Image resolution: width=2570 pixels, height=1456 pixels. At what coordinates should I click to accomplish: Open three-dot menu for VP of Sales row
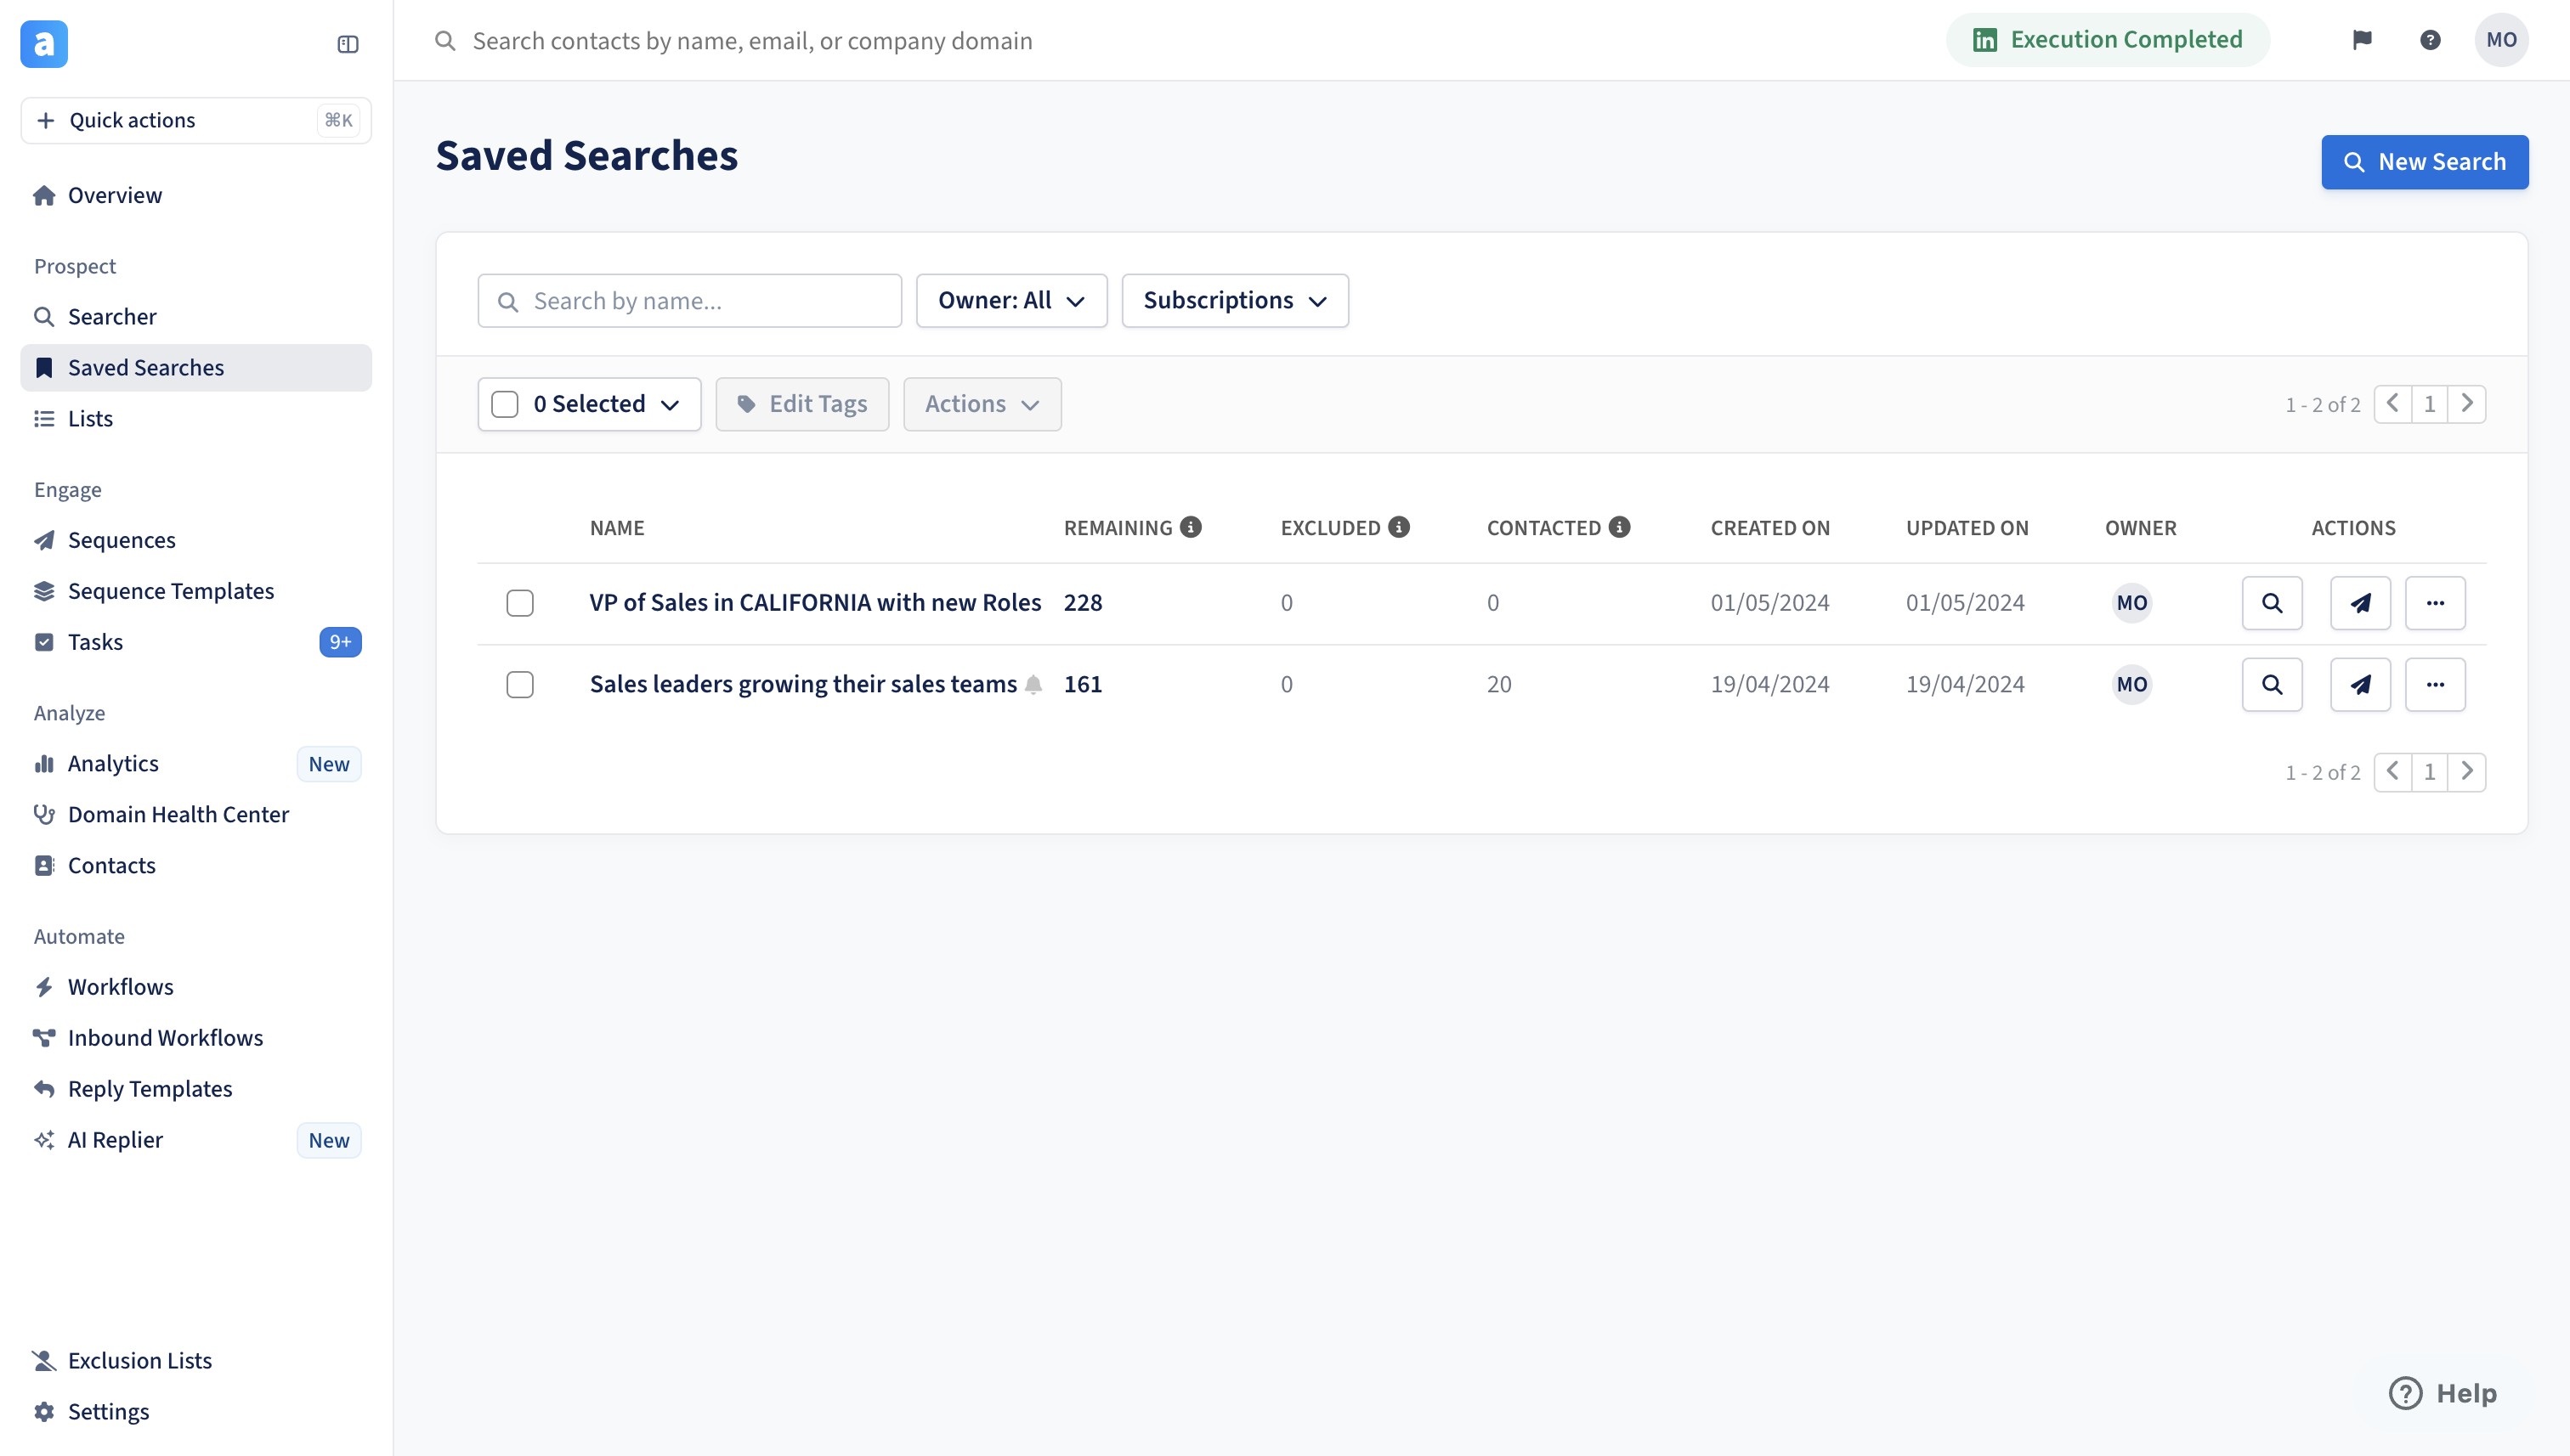(2435, 603)
